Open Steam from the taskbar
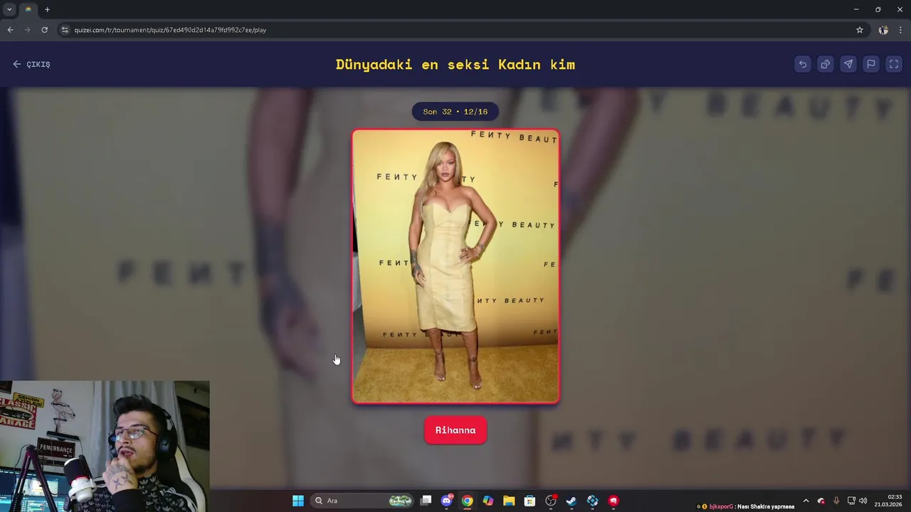The image size is (911, 512). tap(572, 501)
